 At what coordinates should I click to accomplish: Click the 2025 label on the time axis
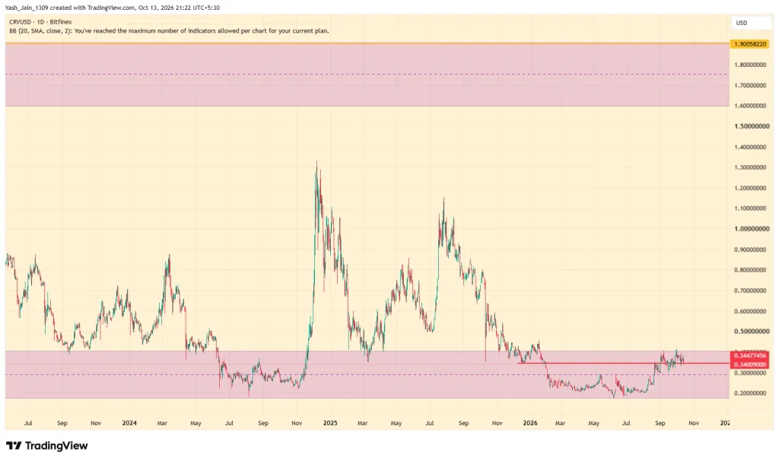point(330,423)
